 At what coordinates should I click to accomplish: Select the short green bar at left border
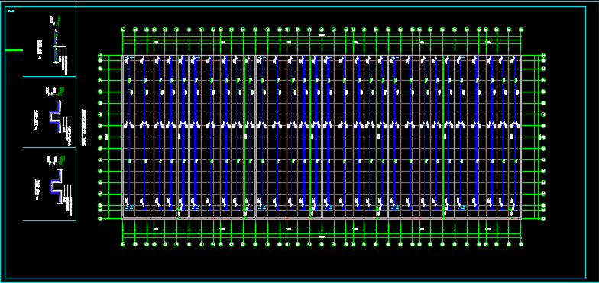tap(14, 50)
